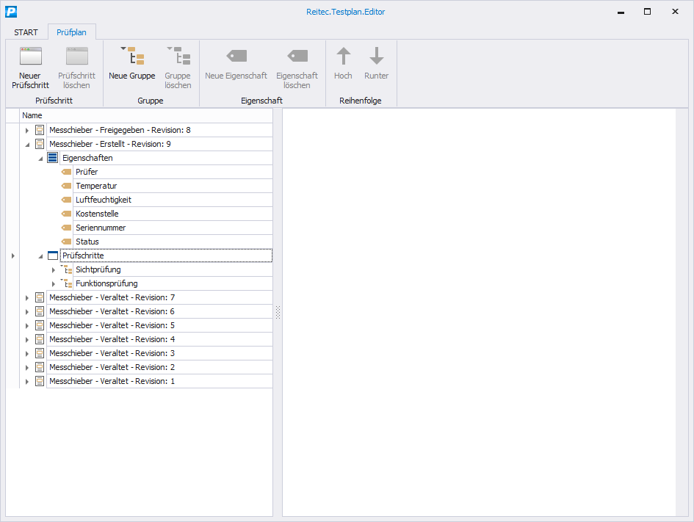Click the Neuer Prüfschritt ribbon icon
The height and width of the screenshot is (522, 694).
coord(30,57)
